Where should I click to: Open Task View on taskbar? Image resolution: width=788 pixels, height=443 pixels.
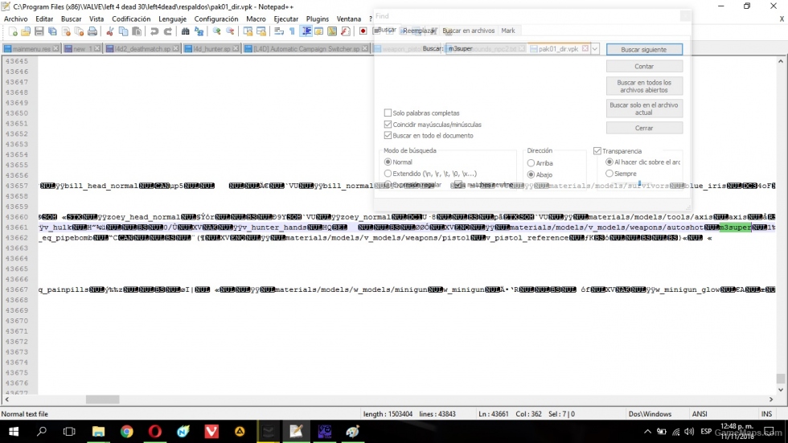(x=69, y=432)
